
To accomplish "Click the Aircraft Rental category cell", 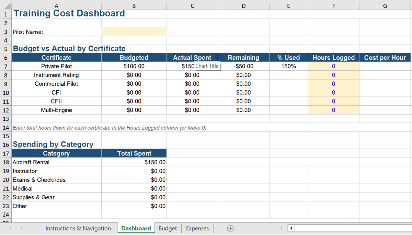I will click(56, 162).
